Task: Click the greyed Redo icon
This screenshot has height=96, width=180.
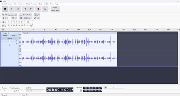Action: click(x=16, y=18)
